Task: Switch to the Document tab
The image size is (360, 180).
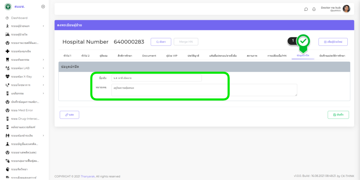Action: [149, 56]
